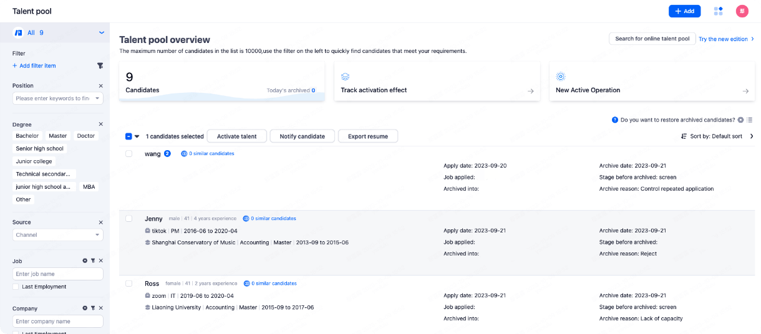Image resolution: width=761 pixels, height=334 pixels.
Task: Expand the All 9 talent pool dropdown
Action: point(101,32)
